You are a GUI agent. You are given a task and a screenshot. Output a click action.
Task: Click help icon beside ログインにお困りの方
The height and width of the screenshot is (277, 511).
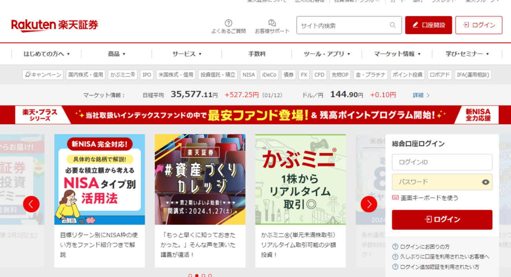395,247
